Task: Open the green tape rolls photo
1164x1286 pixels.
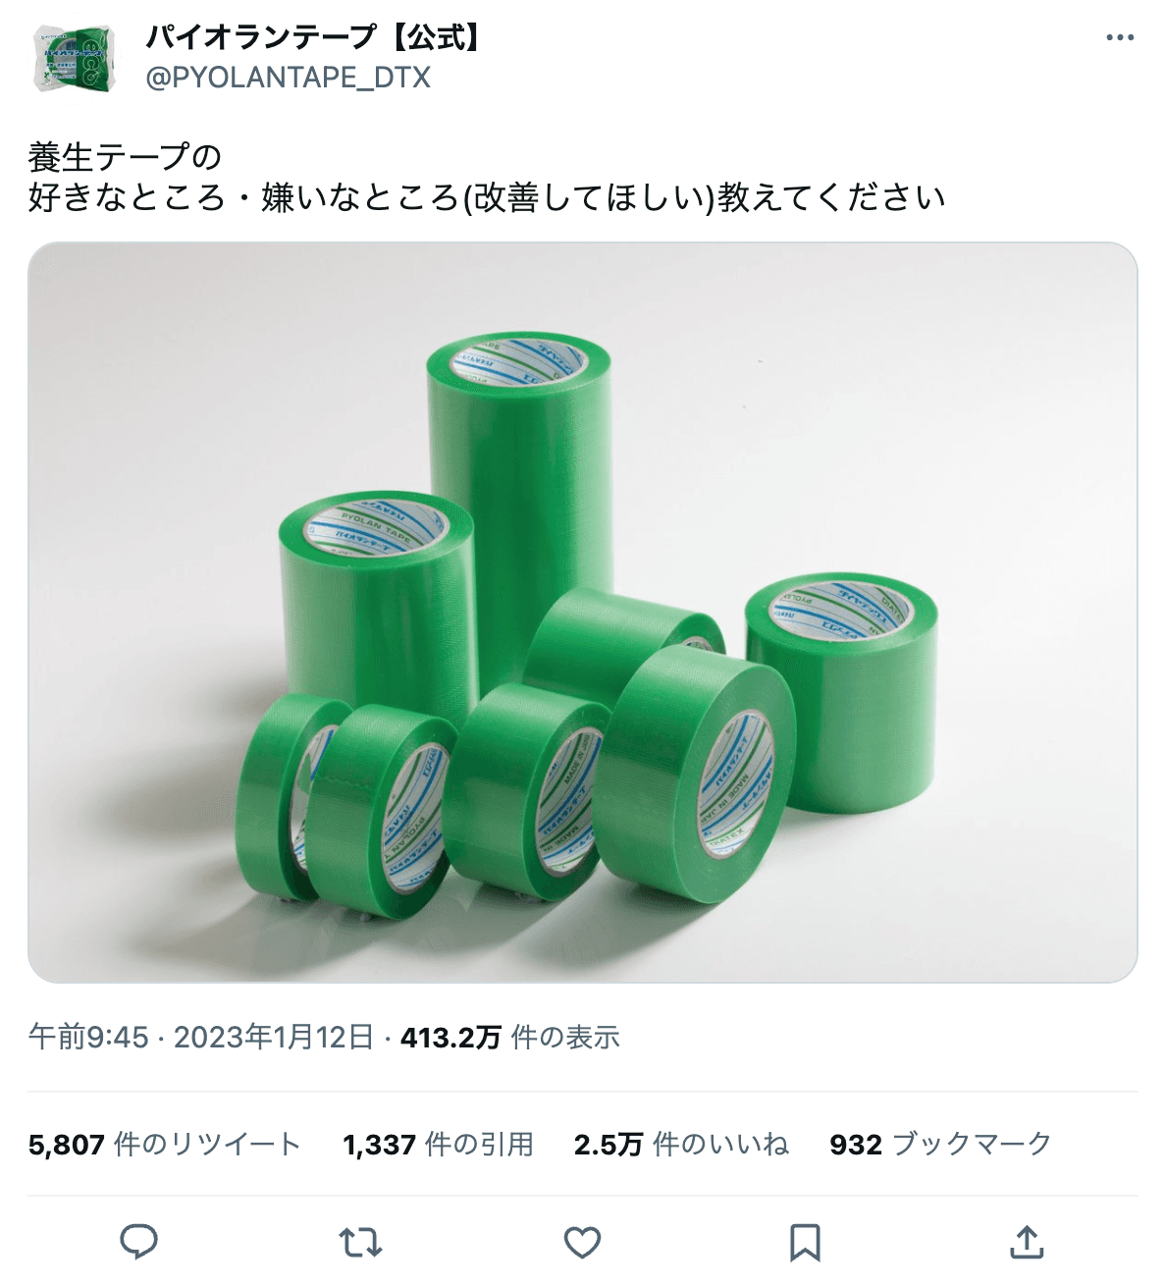Action: 582,613
